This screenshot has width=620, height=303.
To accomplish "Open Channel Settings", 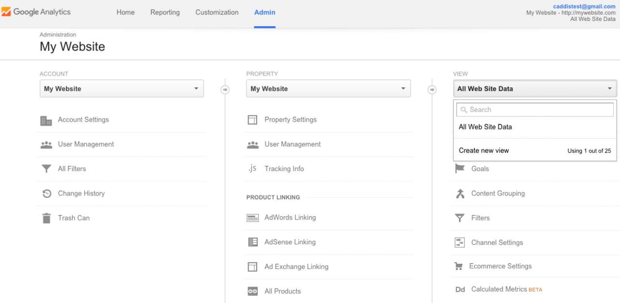I will [x=497, y=242].
